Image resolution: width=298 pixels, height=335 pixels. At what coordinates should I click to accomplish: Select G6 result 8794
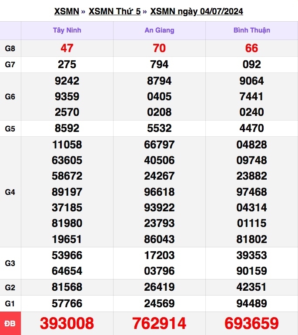[159, 81]
